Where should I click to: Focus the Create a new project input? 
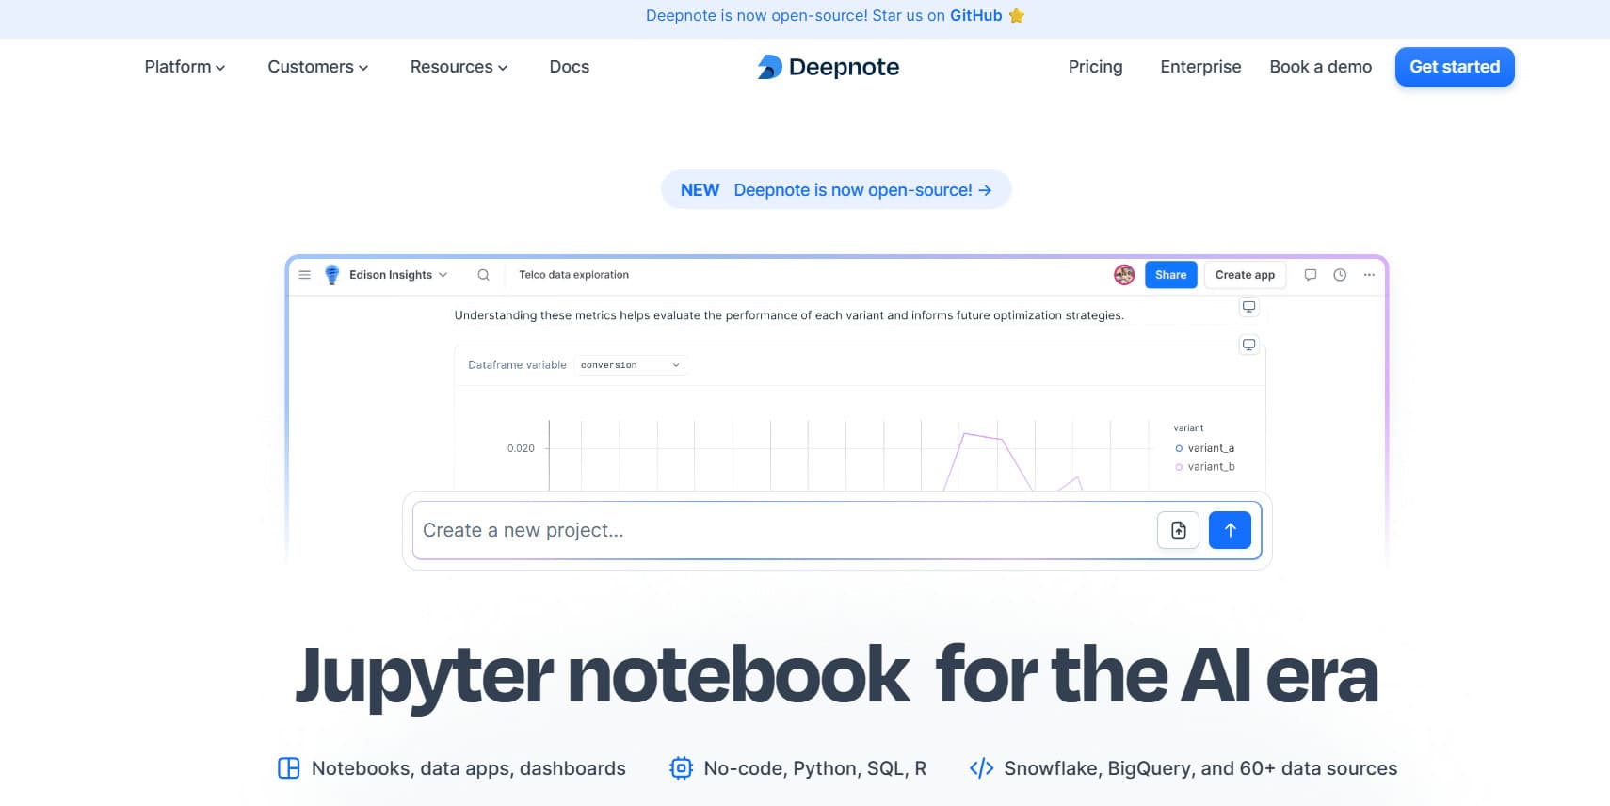[x=781, y=530]
